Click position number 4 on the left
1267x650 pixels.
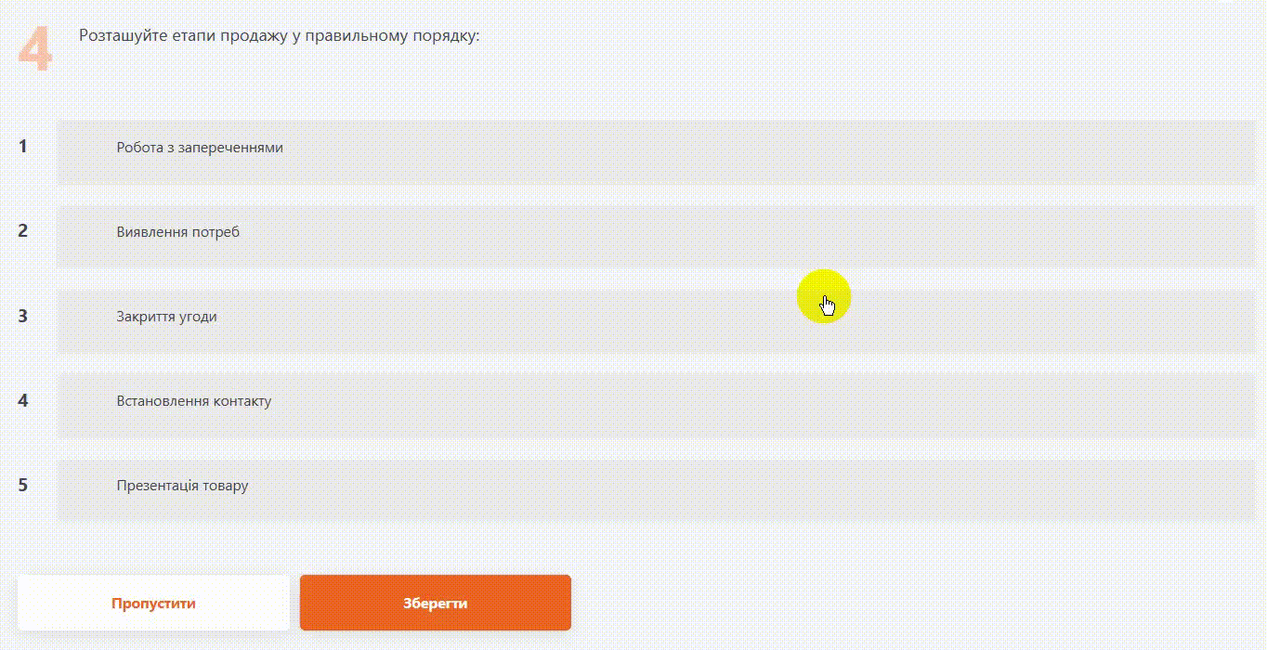click(x=23, y=401)
